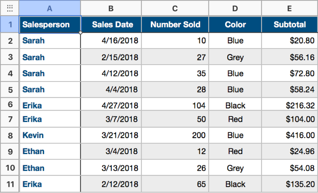318x193 pixels.
Task: Select the $416.00 subtotal cell
Action: click(290, 135)
